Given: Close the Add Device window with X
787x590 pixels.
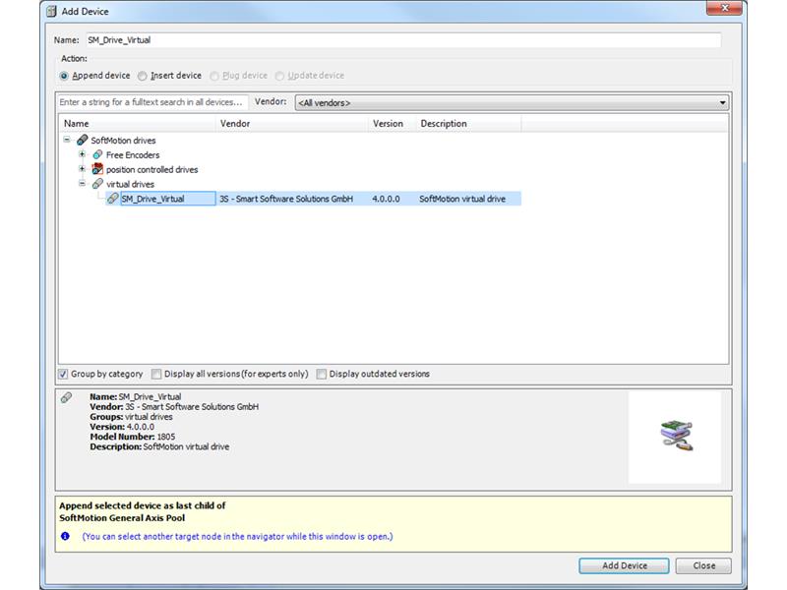Looking at the screenshot, I should point(724,8).
